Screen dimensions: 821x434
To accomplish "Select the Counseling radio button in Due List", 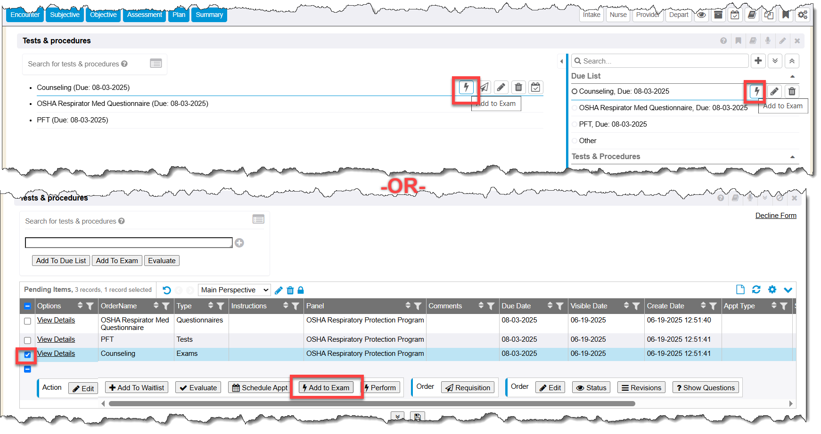I will point(575,91).
